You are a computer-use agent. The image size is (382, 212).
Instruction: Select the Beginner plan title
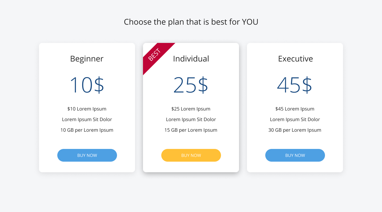click(87, 59)
